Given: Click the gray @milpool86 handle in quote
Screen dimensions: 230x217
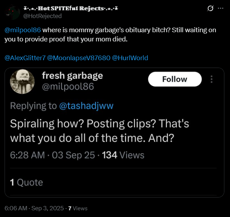Looking at the screenshot, I should (68, 86).
